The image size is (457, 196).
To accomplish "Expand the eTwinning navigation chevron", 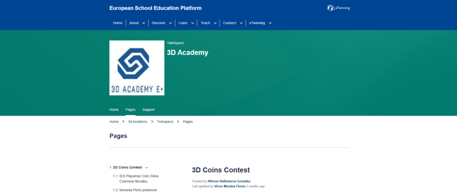I will coord(270,23).
